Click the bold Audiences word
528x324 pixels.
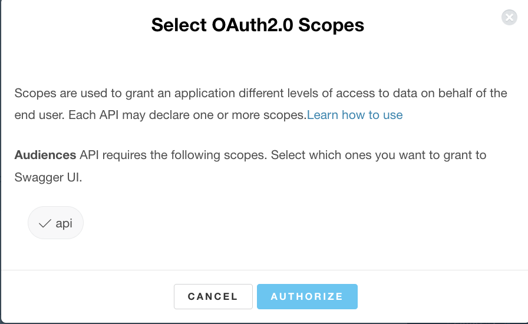tap(45, 155)
